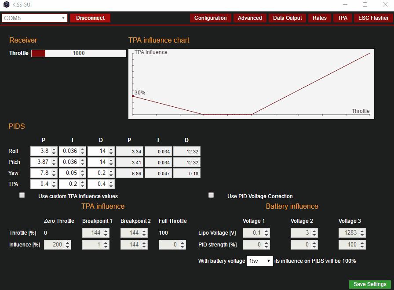
Task: Click the red breakpoint marker on TPA chart
Action: (133, 96)
